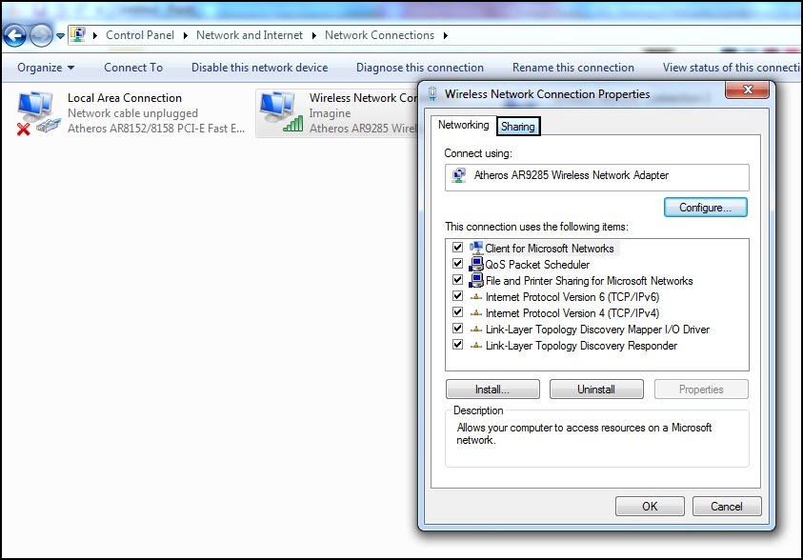Uncheck Internet Protocol Version 4 checkbox
The width and height of the screenshot is (803, 560).
[458, 312]
